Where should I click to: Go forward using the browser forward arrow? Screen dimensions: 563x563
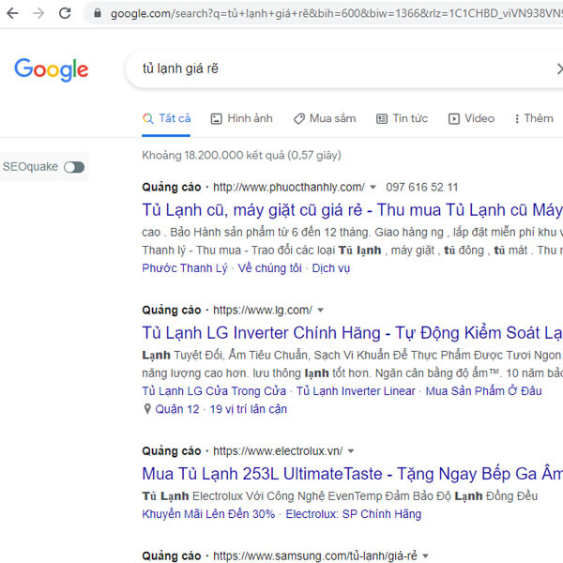[38, 13]
